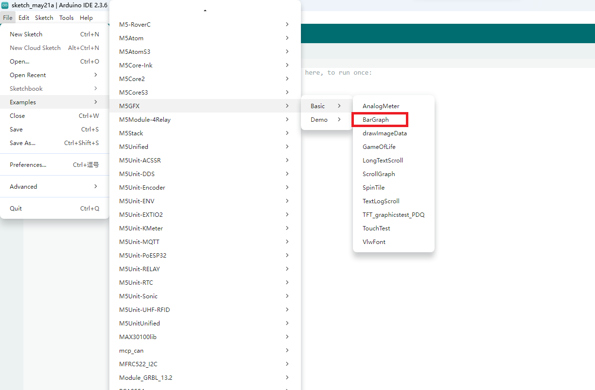Viewport: 595px width, 390px height.
Task: Open the LongTextScroll example
Action: 393,161
